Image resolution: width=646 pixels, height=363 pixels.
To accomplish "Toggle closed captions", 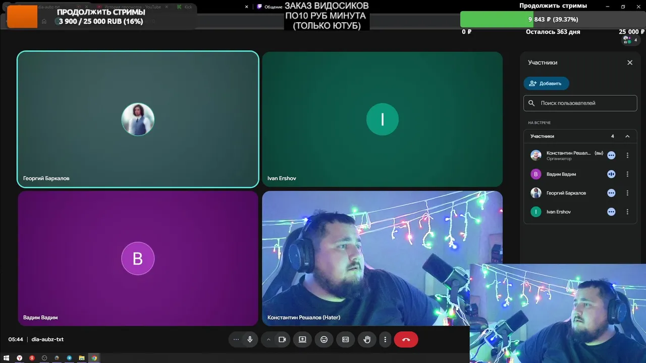I will pyautogui.click(x=346, y=340).
